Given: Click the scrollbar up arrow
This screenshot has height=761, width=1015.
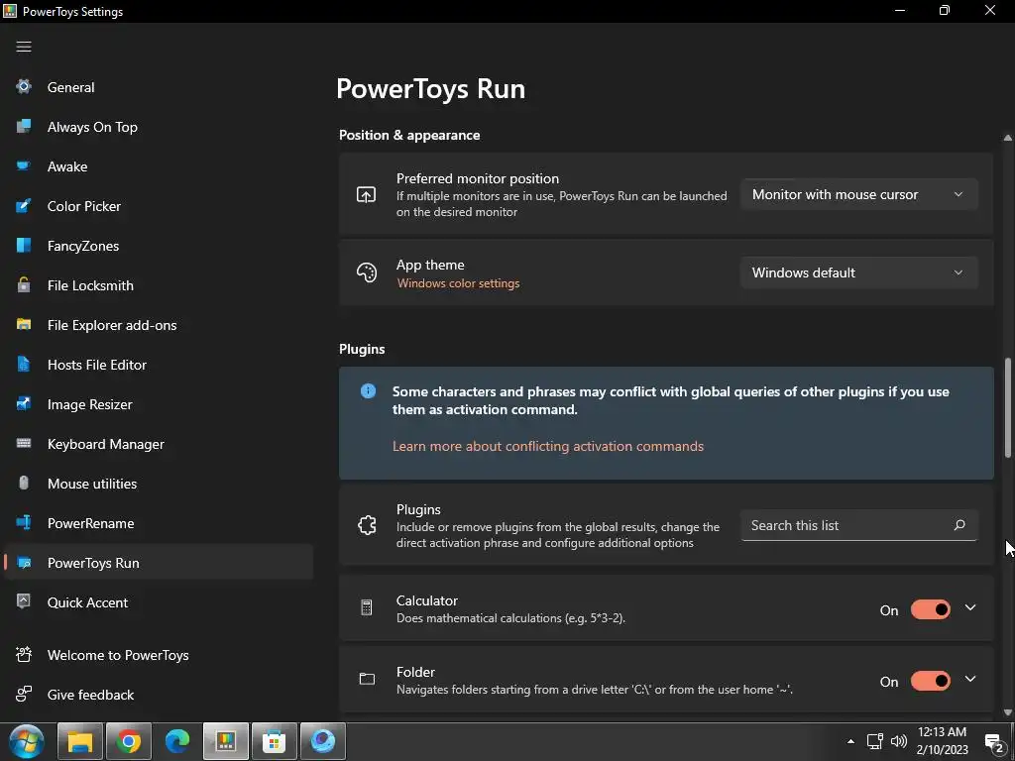Looking at the screenshot, I should 1008,137.
